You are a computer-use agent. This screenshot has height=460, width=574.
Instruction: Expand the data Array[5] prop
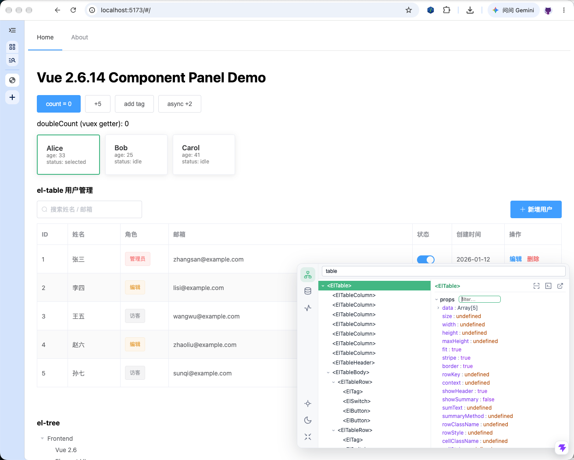tap(438, 308)
